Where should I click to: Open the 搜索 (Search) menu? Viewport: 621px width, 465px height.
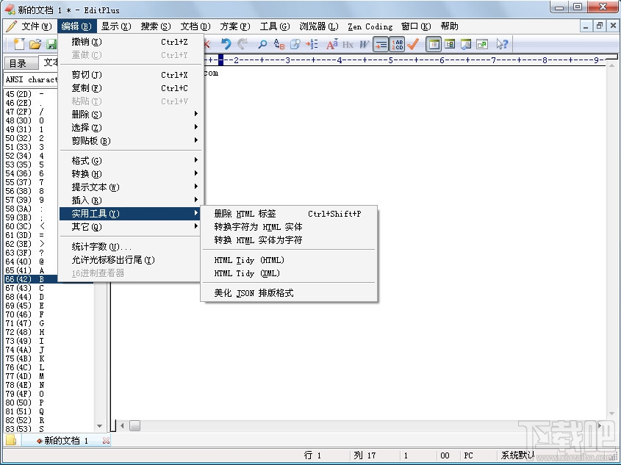pyautogui.click(x=155, y=26)
